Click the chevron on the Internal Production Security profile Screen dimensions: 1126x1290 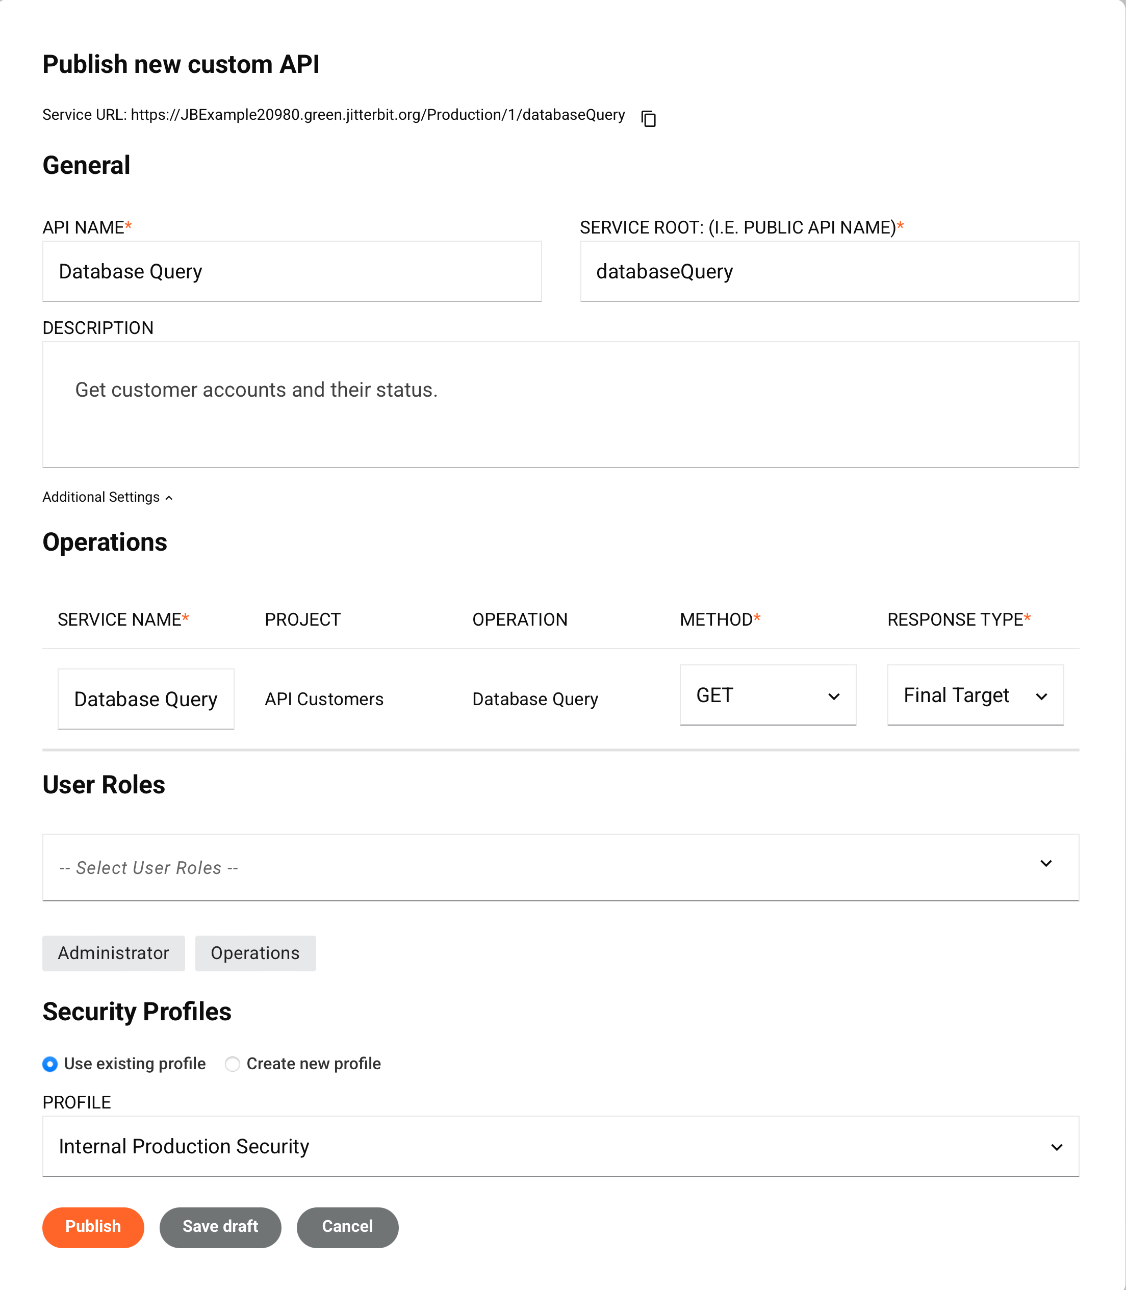[1056, 1146]
